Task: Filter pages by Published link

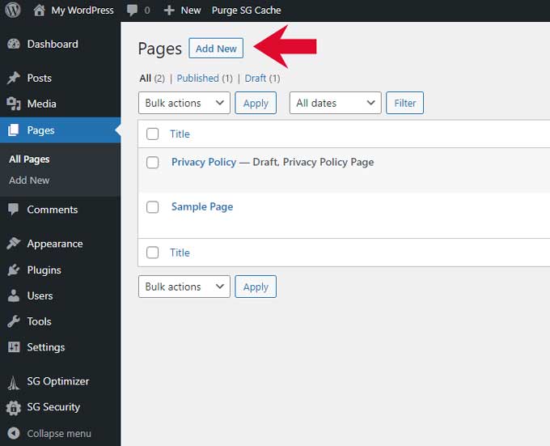Action: point(198,79)
